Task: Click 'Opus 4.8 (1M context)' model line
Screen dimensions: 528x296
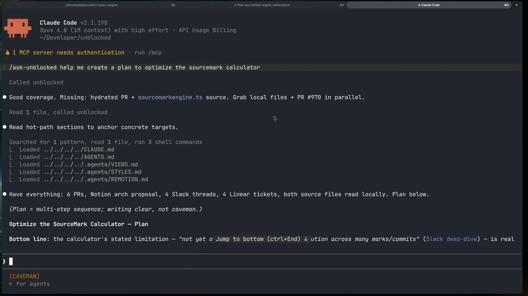Action: click(138, 30)
